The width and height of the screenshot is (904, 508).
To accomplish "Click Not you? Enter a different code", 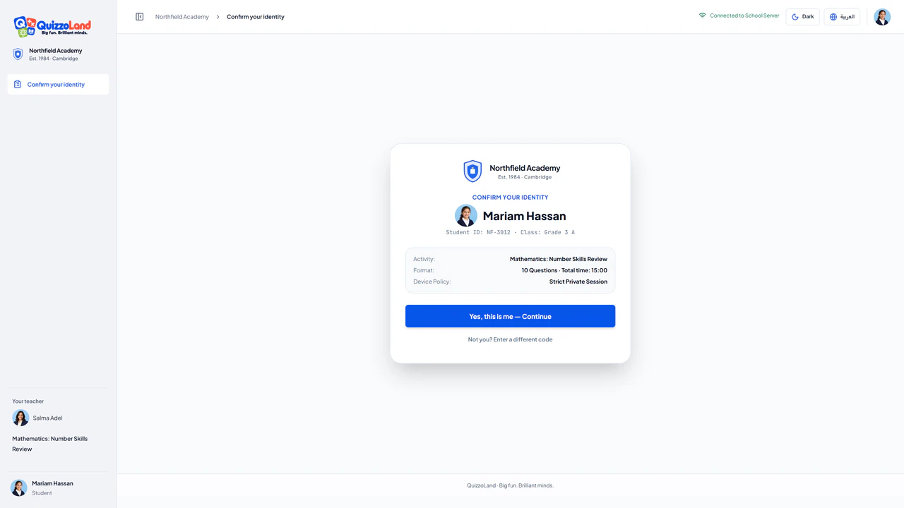I will pos(510,339).
